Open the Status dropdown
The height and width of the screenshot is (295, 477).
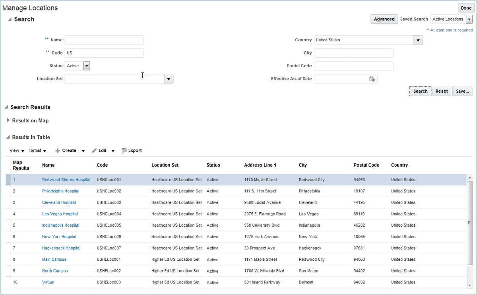tap(87, 65)
